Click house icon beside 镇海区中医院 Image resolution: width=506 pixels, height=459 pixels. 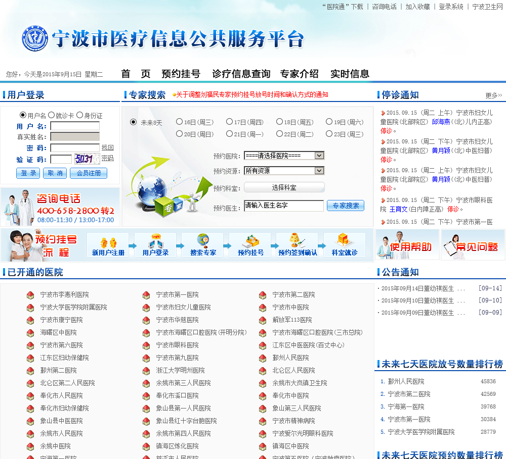tap(262, 446)
